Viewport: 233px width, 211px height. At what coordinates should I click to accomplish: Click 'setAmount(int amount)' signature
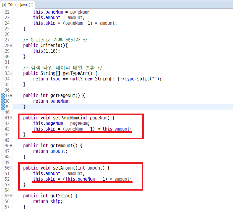[79, 168]
